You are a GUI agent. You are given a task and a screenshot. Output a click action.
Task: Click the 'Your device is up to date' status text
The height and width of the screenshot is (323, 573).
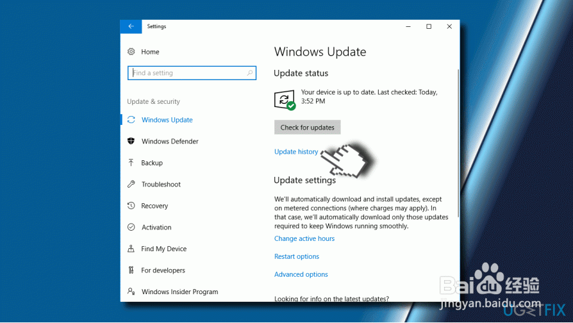pyautogui.click(x=369, y=97)
